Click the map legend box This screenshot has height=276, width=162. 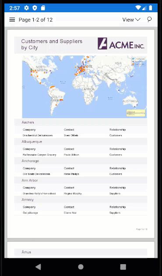pyautogui.click(x=138, y=61)
